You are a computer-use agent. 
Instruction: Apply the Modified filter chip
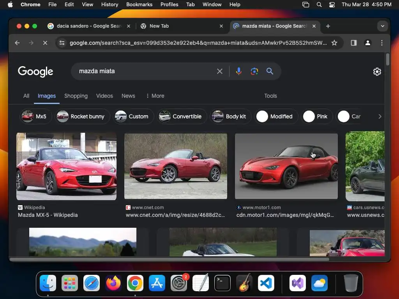pos(276,116)
